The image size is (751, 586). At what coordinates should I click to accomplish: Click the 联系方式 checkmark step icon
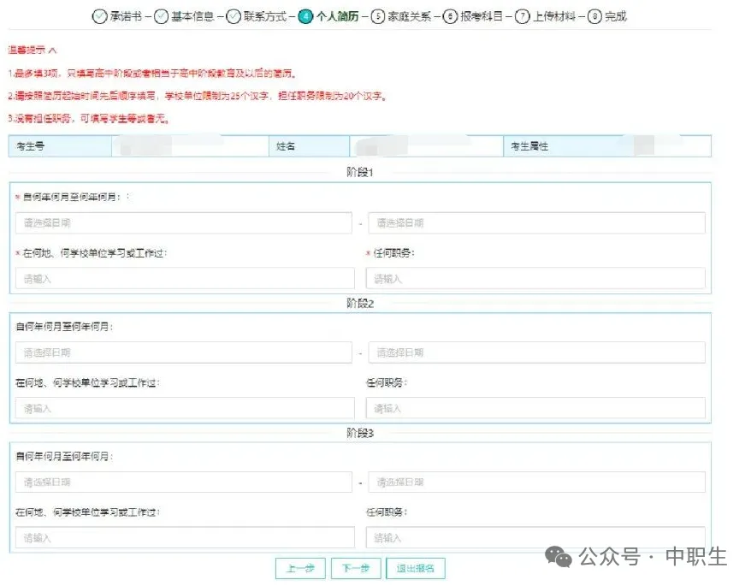tap(234, 17)
